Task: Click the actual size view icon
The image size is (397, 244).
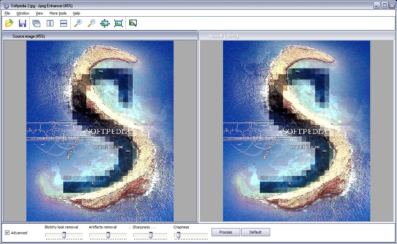Action: point(118,23)
